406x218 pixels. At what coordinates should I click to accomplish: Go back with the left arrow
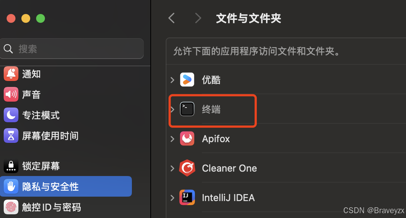coord(171,18)
